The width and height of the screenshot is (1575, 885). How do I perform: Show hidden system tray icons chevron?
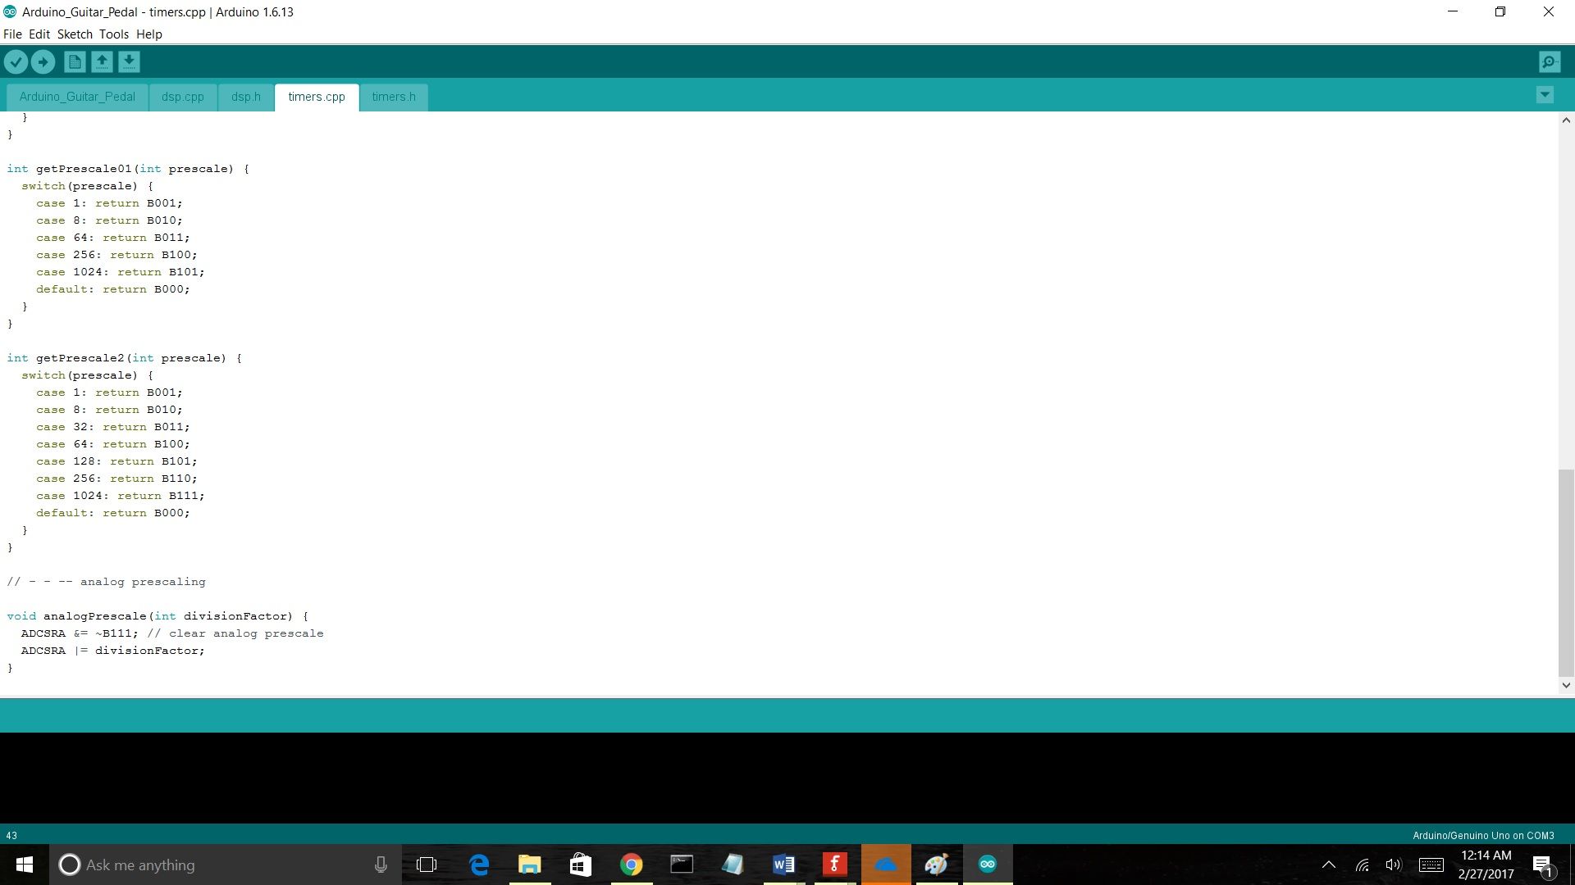(x=1328, y=865)
